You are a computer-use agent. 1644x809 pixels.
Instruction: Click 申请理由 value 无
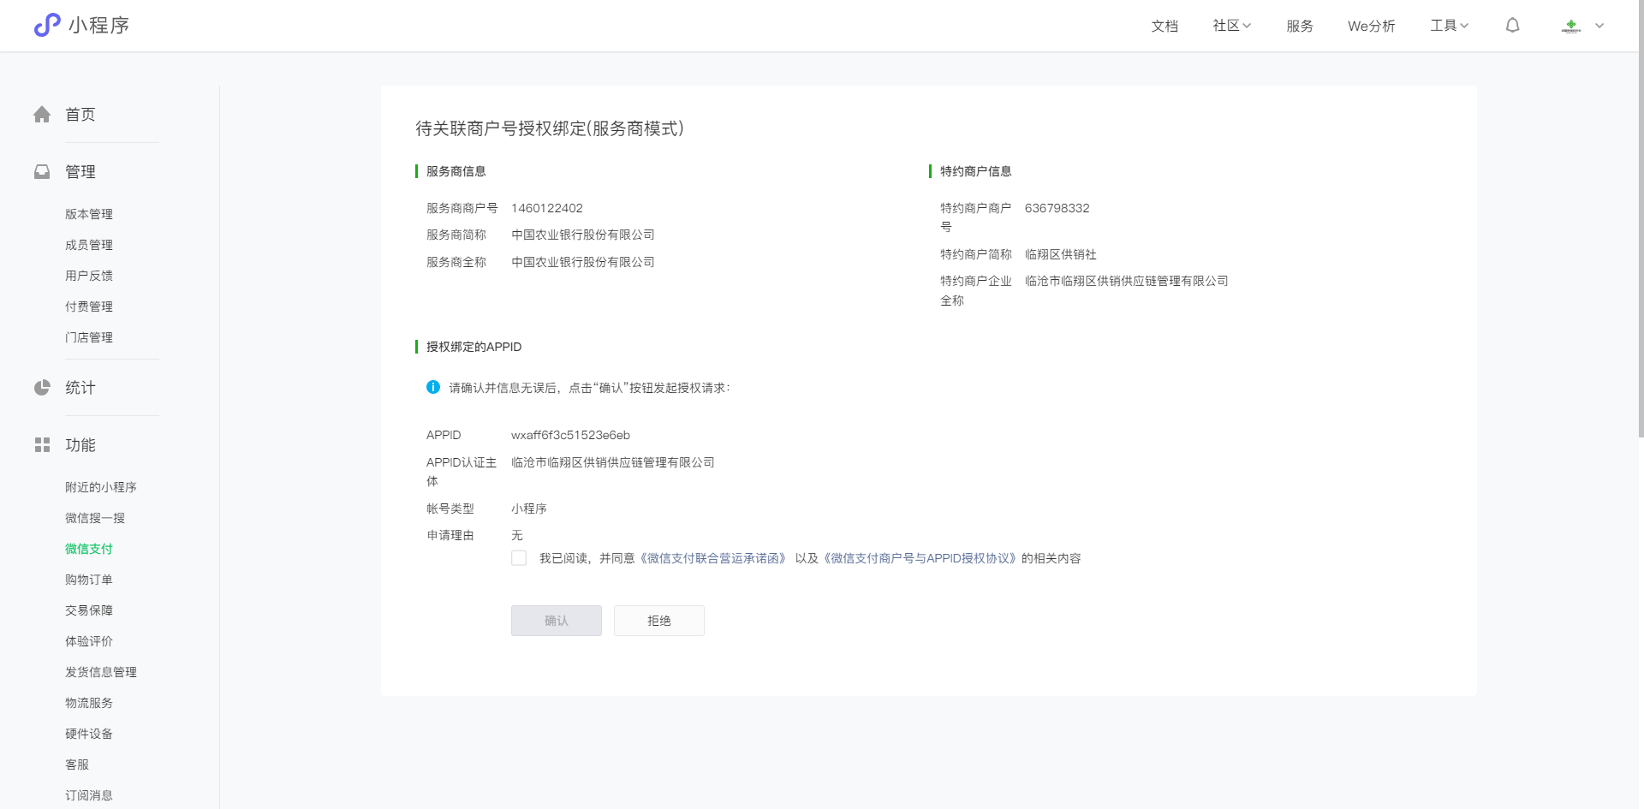pyautogui.click(x=517, y=535)
